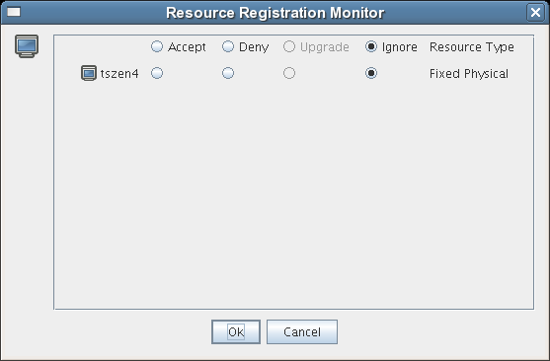Open the window menu icon in title bar

pos(14,12)
